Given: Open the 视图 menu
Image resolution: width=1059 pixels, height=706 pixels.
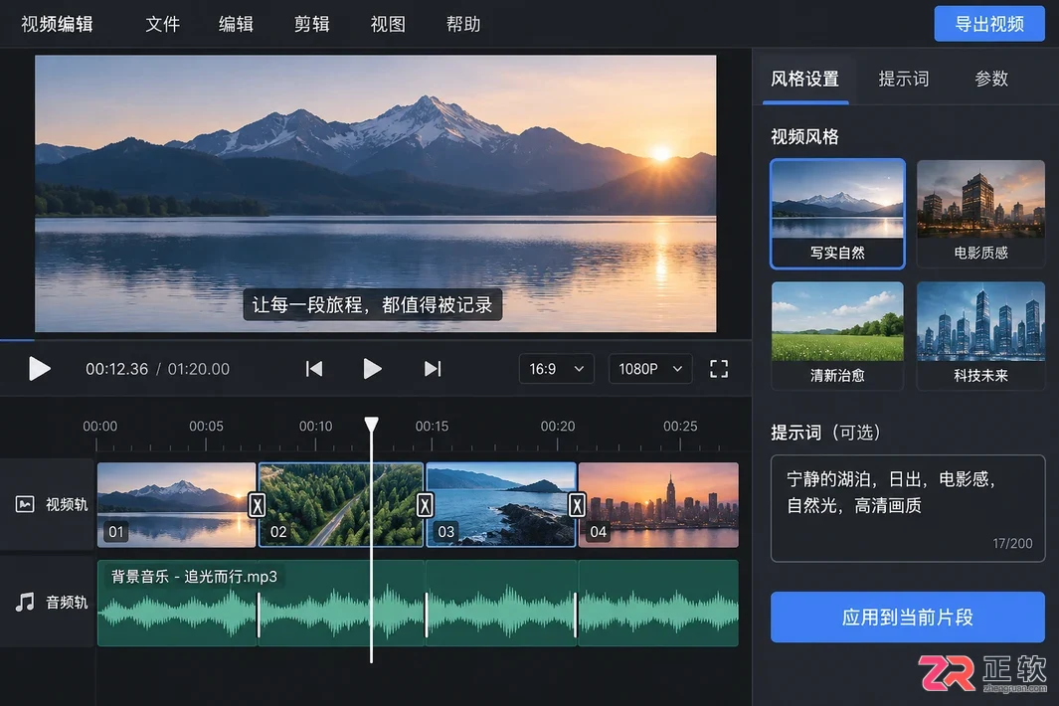Looking at the screenshot, I should [x=388, y=24].
